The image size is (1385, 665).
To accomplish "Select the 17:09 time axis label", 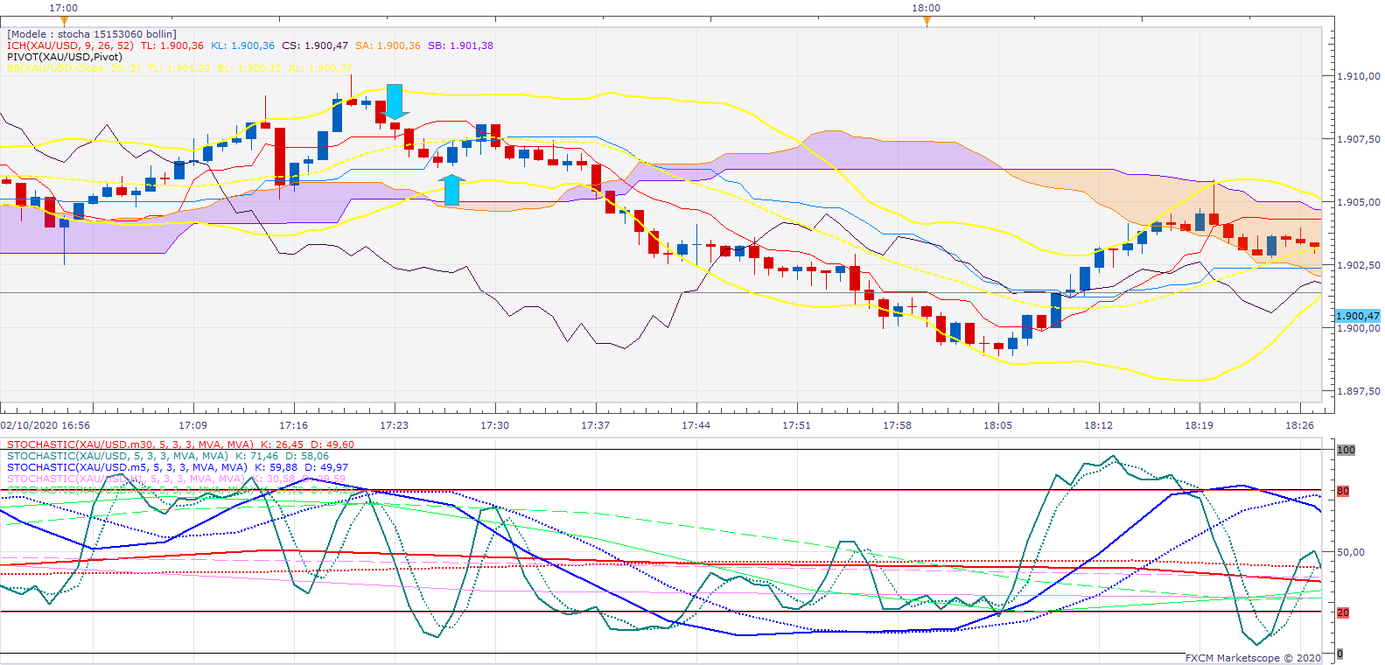I will 193,425.
